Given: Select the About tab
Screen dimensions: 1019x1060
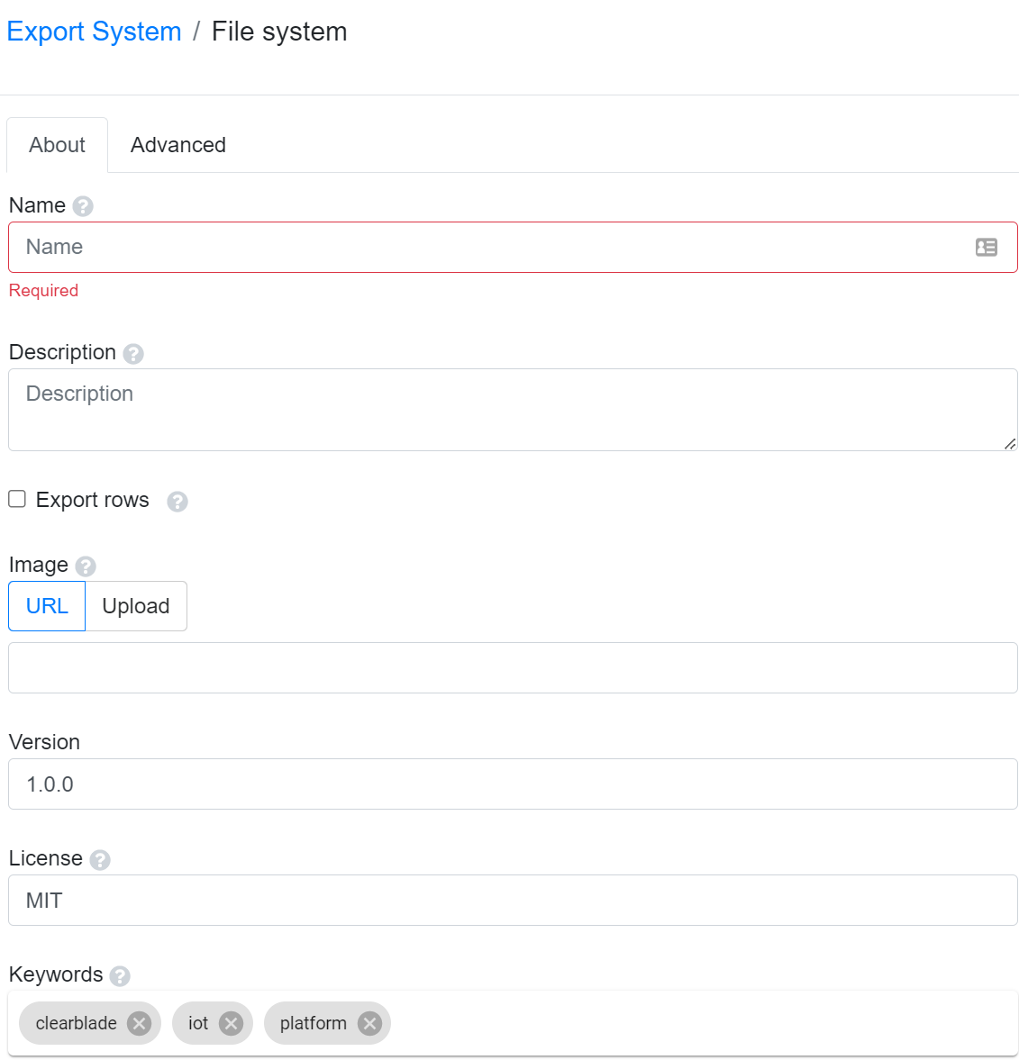Looking at the screenshot, I should (x=58, y=145).
